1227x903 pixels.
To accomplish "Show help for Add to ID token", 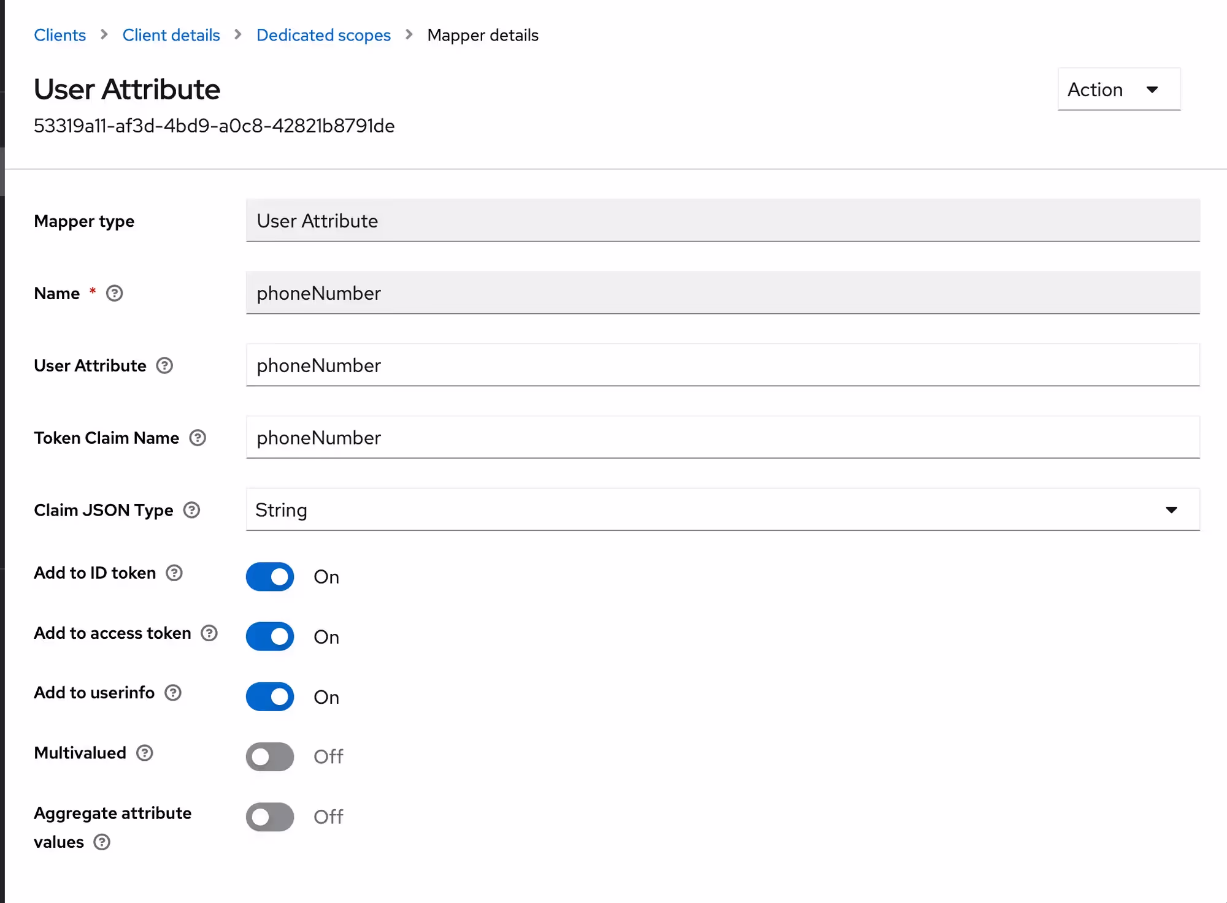I will [175, 573].
